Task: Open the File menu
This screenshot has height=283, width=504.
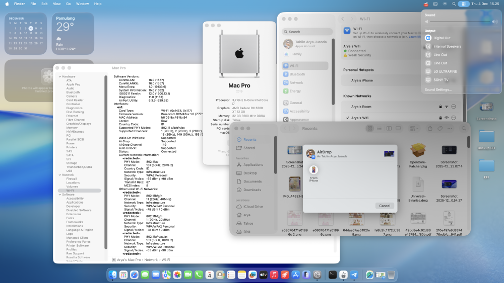Action: click(x=33, y=4)
